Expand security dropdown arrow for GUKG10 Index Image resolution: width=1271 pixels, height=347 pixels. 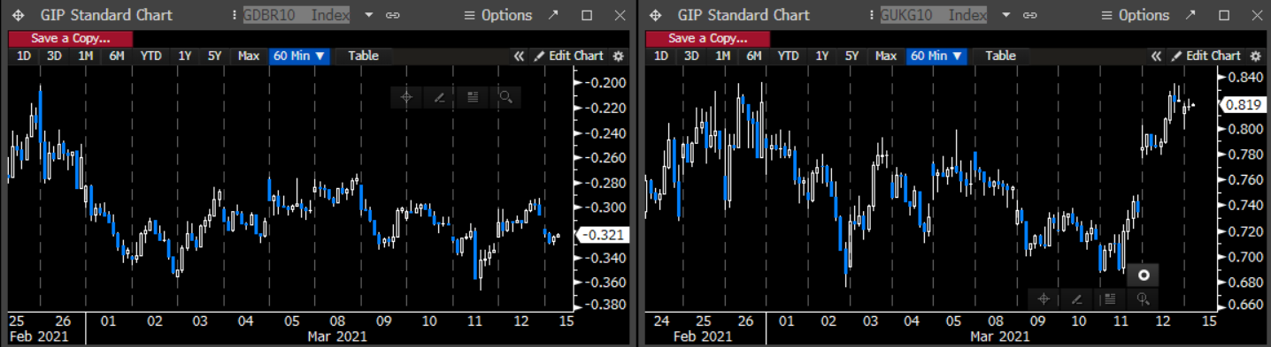pyautogui.click(x=1006, y=15)
